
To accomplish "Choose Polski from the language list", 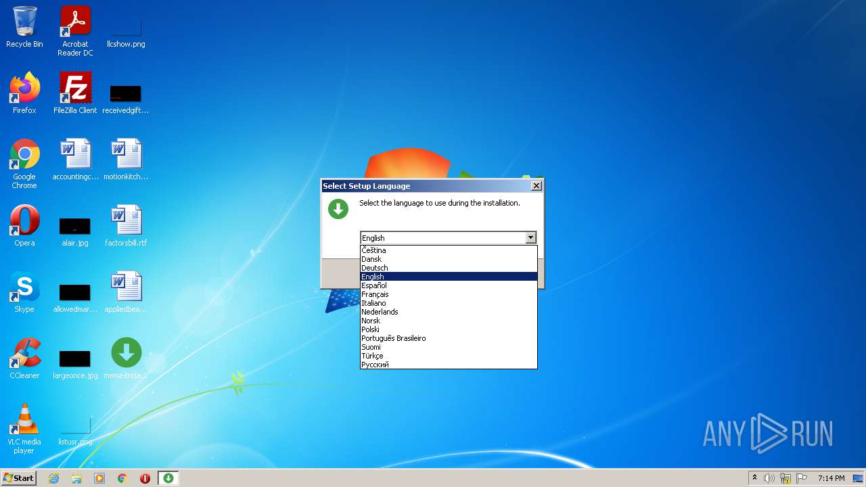I will coord(449,329).
